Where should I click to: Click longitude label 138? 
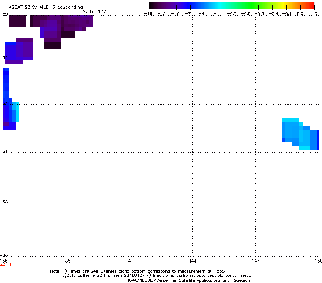pyautogui.click(x=67, y=261)
